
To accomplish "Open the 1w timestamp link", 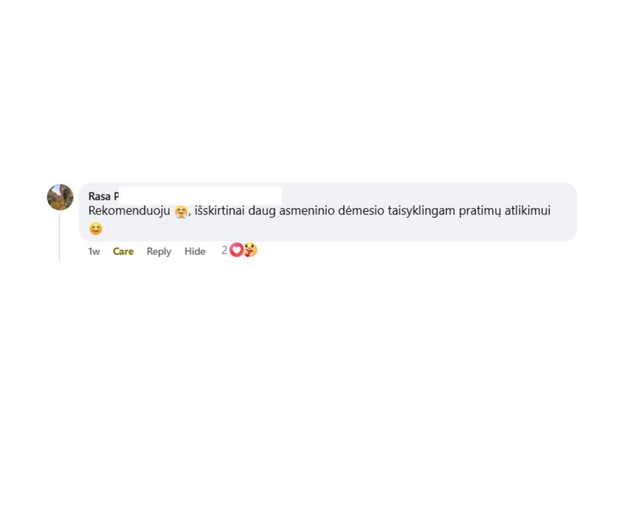I will coord(94,252).
